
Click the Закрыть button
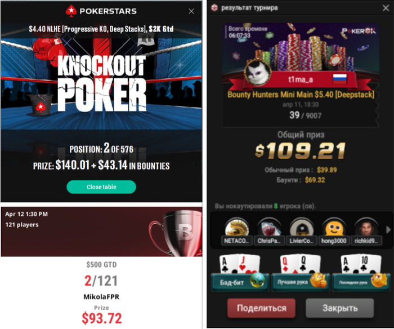pyautogui.click(x=340, y=308)
